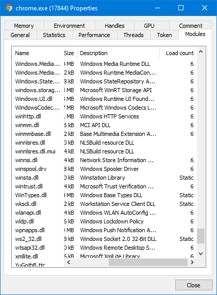
Task: Click the vertical scrollbar up arrow
Action: (x=201, y=51)
